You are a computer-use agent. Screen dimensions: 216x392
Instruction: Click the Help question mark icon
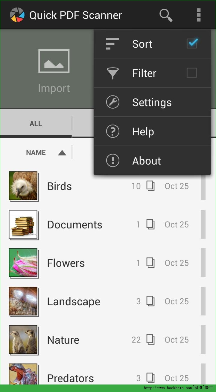113,131
